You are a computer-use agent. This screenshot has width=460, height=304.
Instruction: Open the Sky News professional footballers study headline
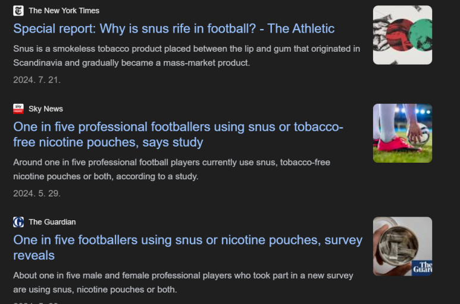click(x=178, y=135)
